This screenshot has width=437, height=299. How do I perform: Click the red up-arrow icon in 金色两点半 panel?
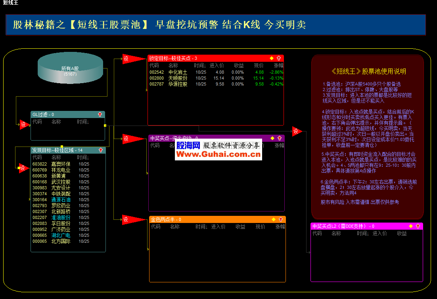point(280,219)
